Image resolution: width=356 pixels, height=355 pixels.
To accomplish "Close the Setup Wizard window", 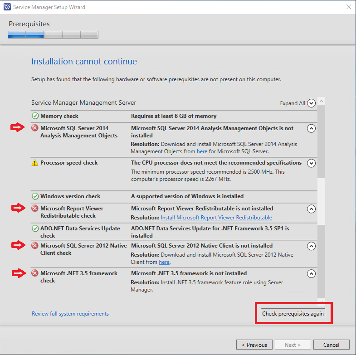I will [x=349, y=7].
